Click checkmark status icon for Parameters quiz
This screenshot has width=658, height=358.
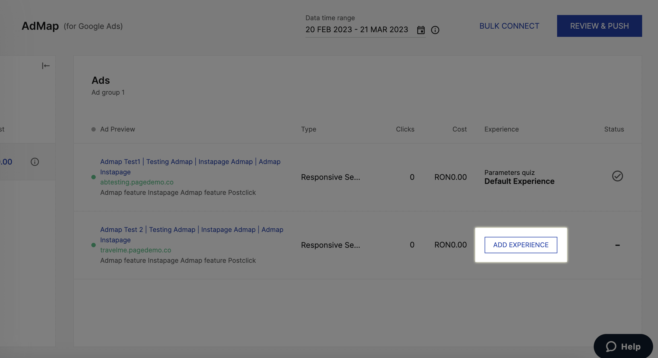tap(617, 176)
